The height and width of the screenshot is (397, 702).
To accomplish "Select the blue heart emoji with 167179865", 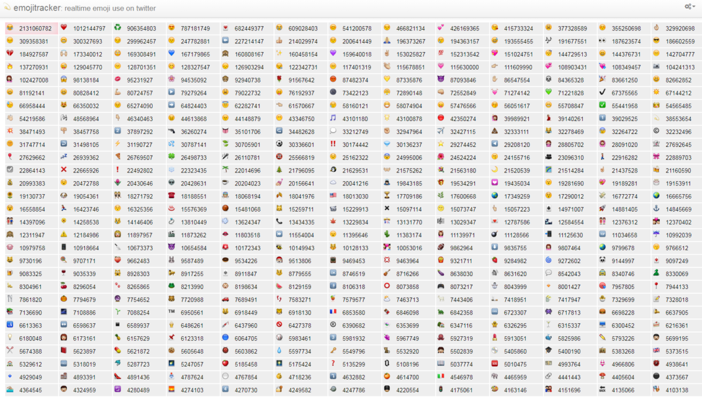I will pos(171,54).
